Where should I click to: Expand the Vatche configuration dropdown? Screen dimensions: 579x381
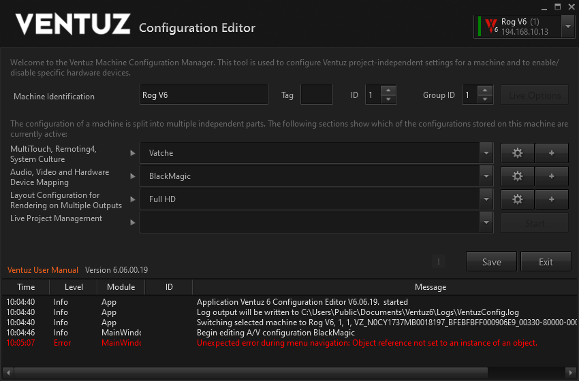pyautogui.click(x=486, y=154)
